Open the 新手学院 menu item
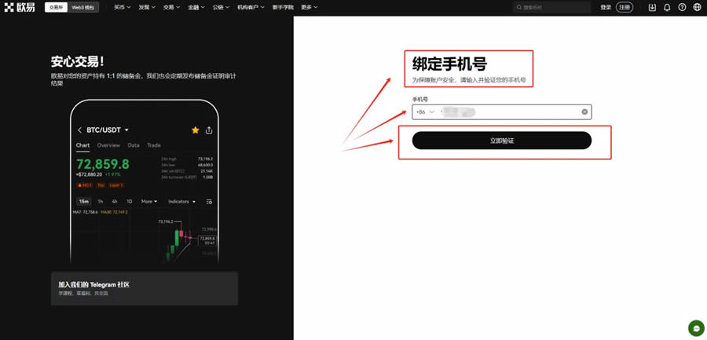This screenshot has width=707, height=340. 280,7
